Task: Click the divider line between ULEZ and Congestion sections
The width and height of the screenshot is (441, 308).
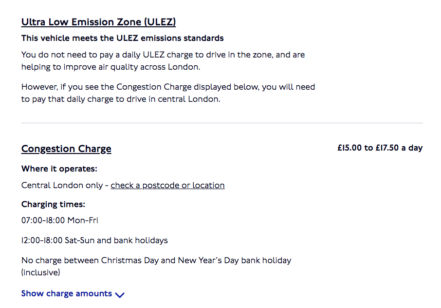Action: point(222,123)
